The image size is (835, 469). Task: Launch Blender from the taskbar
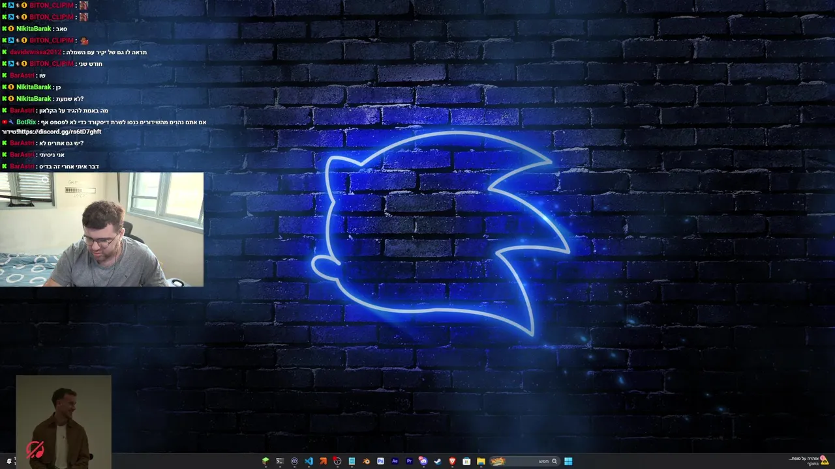coord(366,461)
